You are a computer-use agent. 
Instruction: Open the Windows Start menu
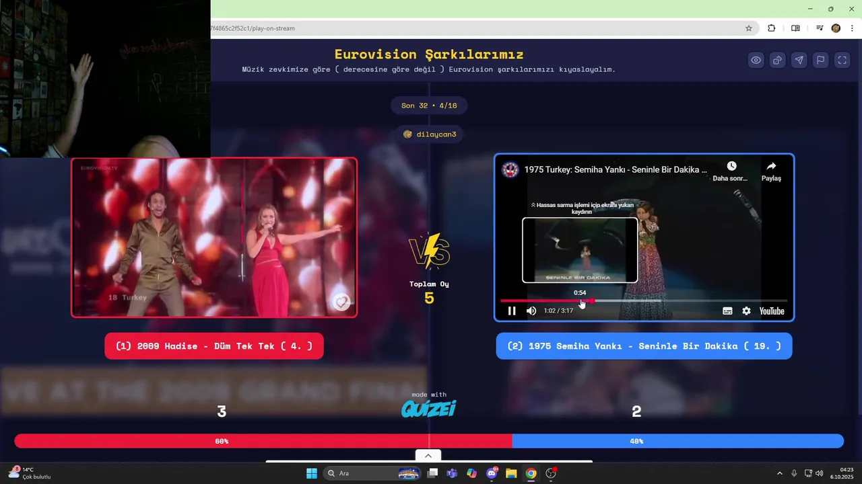point(312,473)
